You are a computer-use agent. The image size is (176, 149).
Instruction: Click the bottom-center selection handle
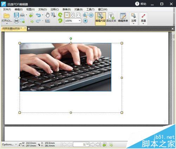tap(71, 112)
